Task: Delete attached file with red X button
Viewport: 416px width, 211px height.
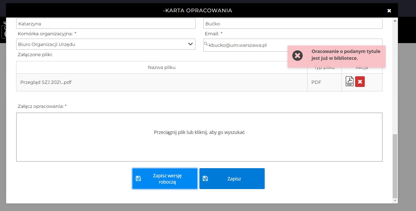Action: tap(360, 82)
